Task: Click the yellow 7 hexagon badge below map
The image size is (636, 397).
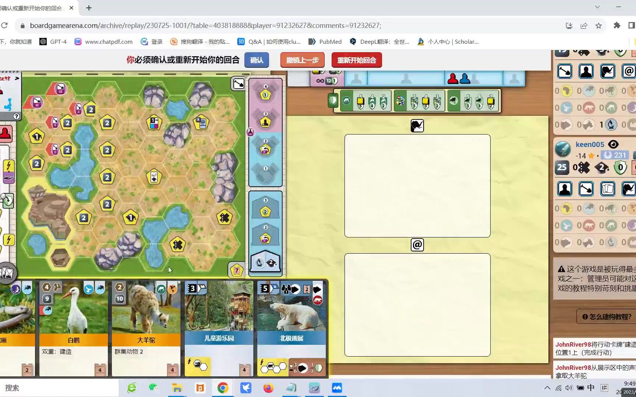Action: pyautogui.click(x=237, y=271)
